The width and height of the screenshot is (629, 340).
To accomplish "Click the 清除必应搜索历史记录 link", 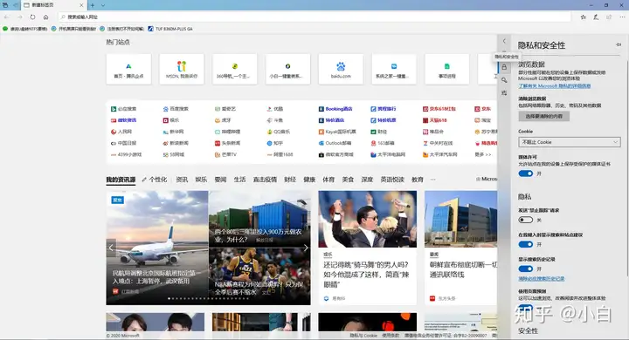I will point(541,278).
